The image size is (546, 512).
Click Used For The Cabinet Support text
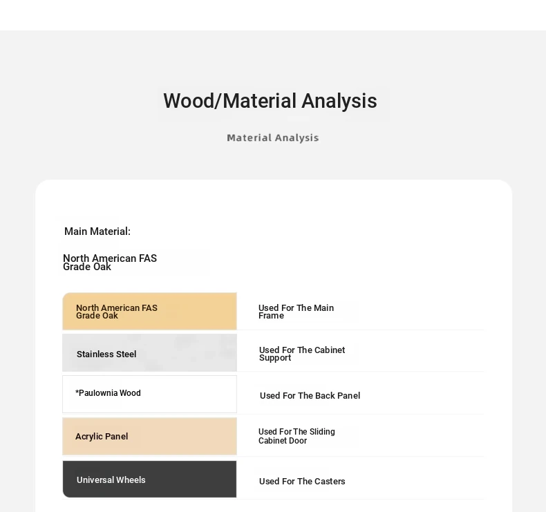pos(302,354)
